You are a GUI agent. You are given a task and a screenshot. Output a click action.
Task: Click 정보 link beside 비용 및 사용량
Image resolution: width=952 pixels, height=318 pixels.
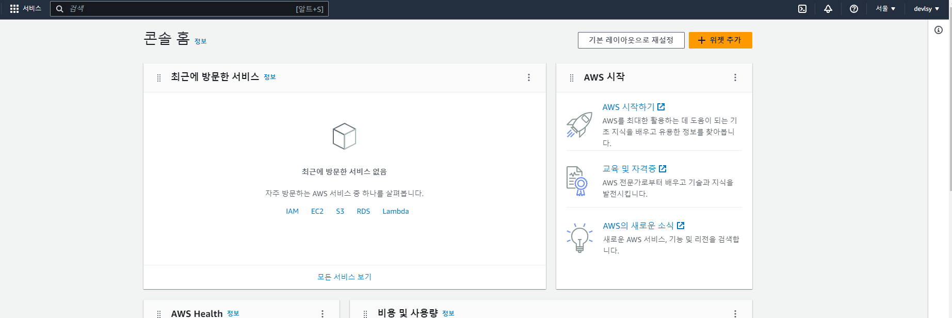click(x=448, y=313)
